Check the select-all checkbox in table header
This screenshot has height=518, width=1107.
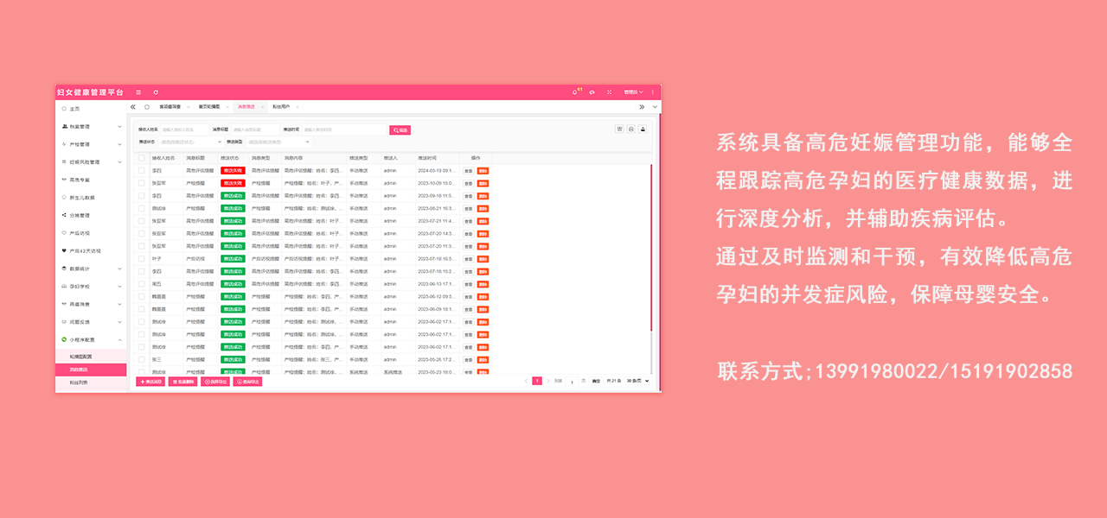[x=142, y=158]
